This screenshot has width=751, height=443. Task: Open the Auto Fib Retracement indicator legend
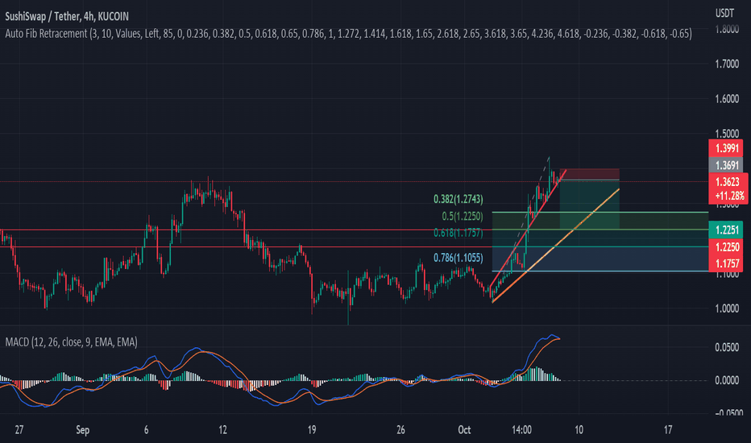point(348,34)
